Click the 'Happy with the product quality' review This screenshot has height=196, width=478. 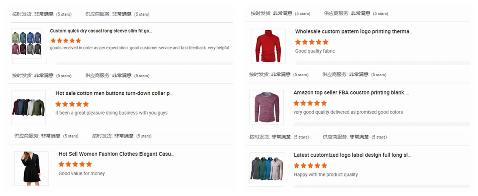point(325,175)
